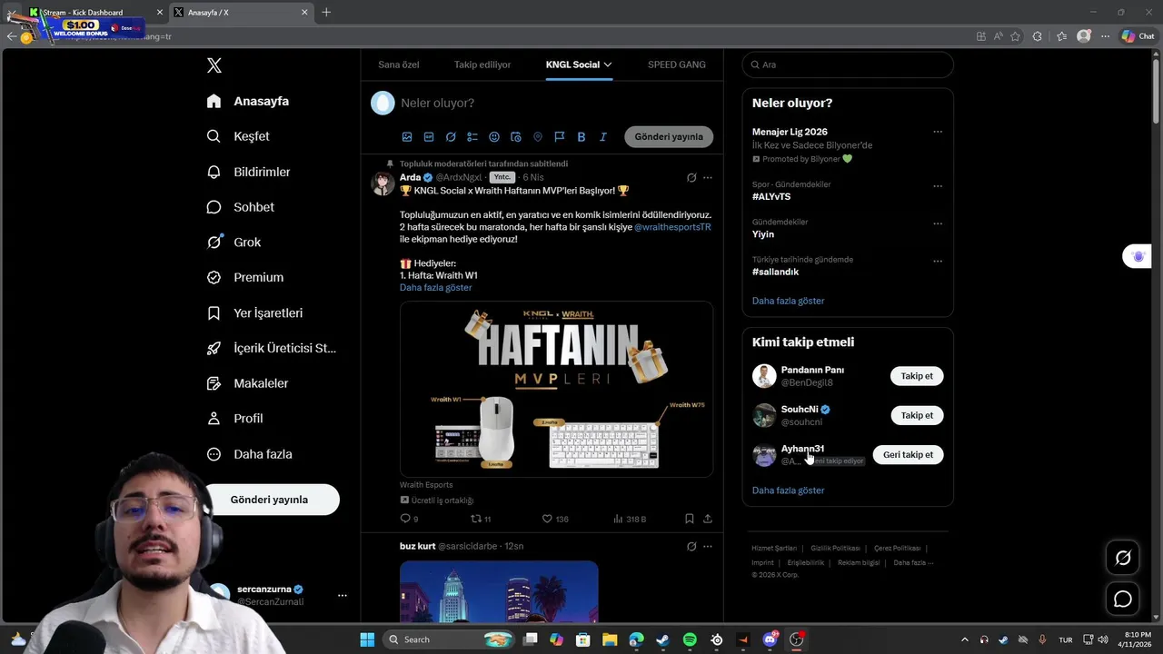Click the flag icon in composer toolbar
Viewport: 1163px width, 654px height.
coord(560,137)
